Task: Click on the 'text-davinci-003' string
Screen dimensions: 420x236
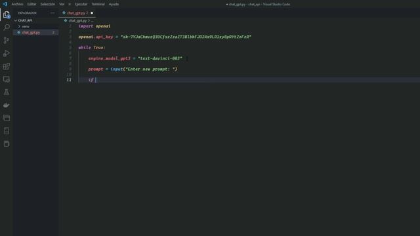Action: (160, 58)
